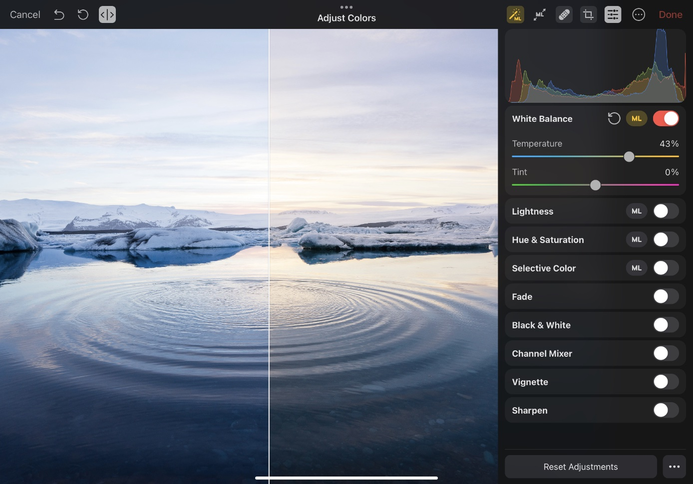Turn off the White Balance switch
The width and height of the screenshot is (693, 484).
click(666, 118)
